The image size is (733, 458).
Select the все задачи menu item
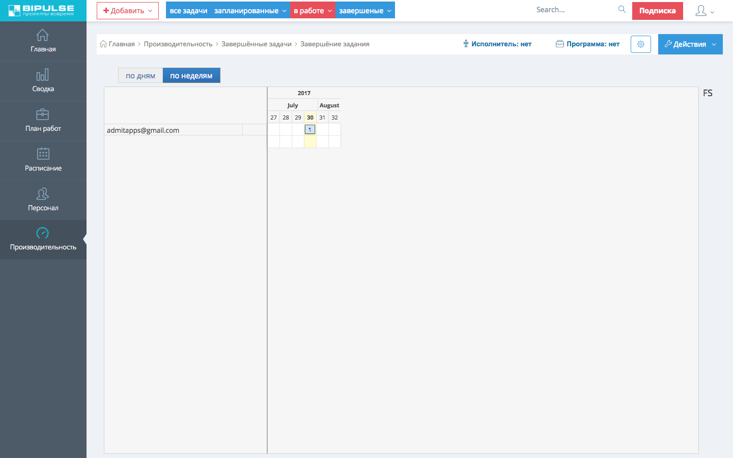188,11
